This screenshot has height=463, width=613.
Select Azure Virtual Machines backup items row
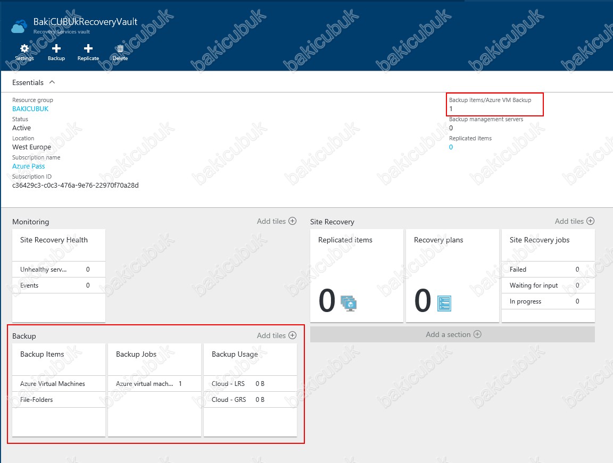tap(59, 384)
